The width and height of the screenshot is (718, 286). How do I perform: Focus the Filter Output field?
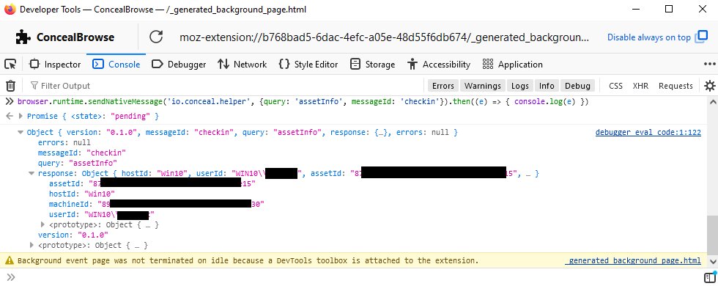(224, 86)
